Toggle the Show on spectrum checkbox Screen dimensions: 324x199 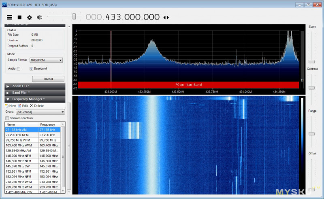(x=7, y=118)
